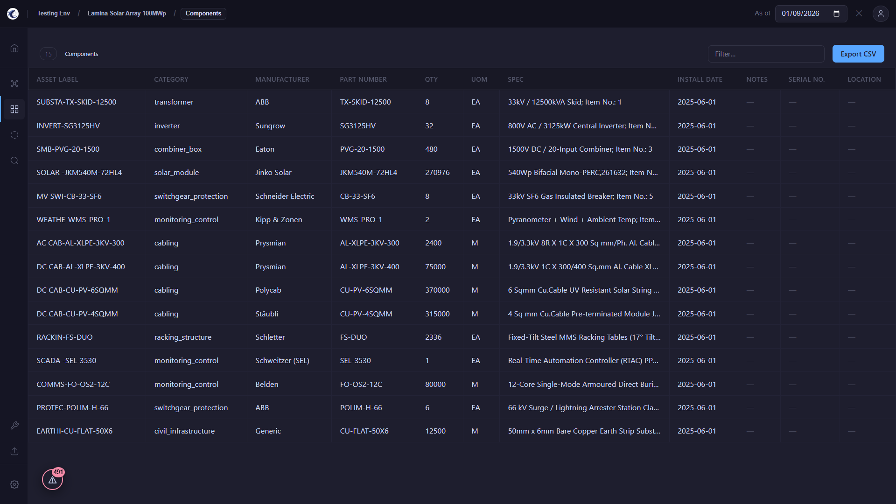Select the AC CAB-AL-XLPE-3KV-300 asset label

point(81,243)
